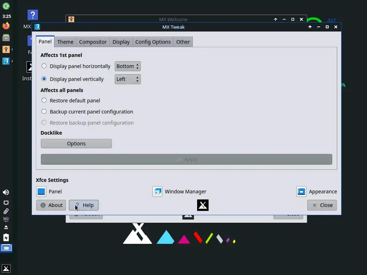Viewport: 367px width, 275px height.
Task: Click the panel clock showing 3:25
Action: (6, 16)
